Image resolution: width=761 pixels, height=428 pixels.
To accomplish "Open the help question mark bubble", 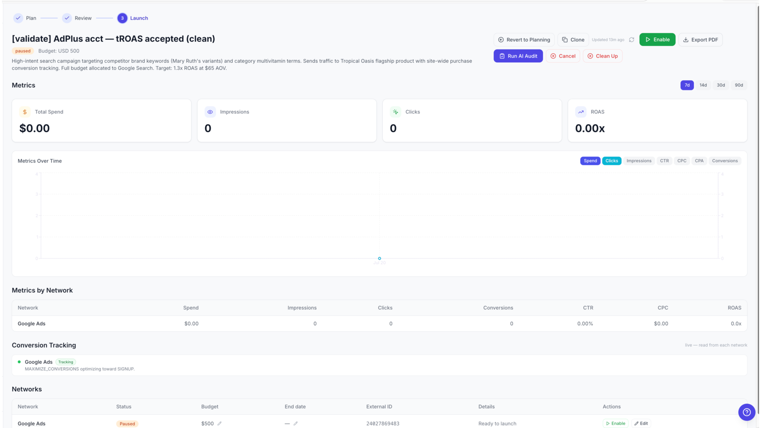I will click(746, 412).
